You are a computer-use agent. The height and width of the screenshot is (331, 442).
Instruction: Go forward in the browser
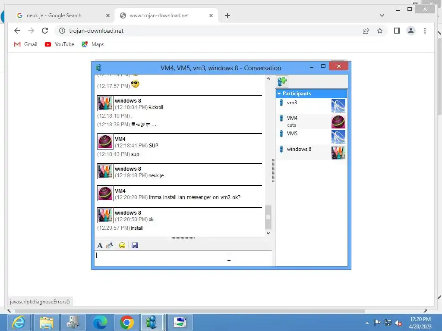(31, 31)
